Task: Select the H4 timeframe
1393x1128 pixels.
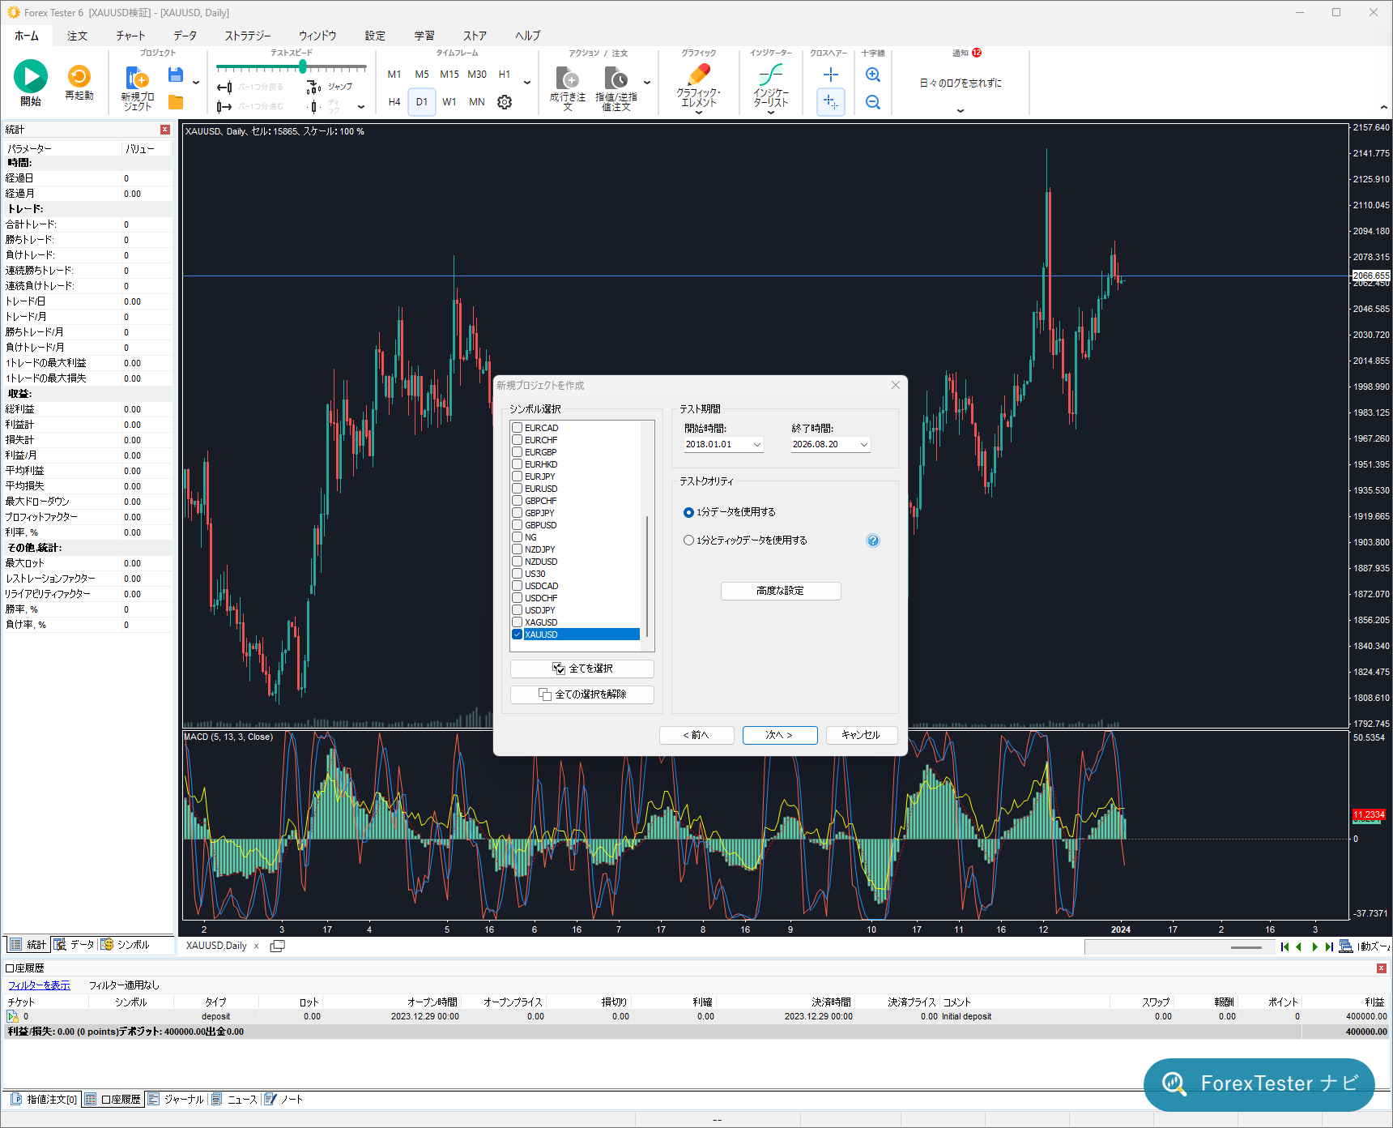Action: point(394,102)
